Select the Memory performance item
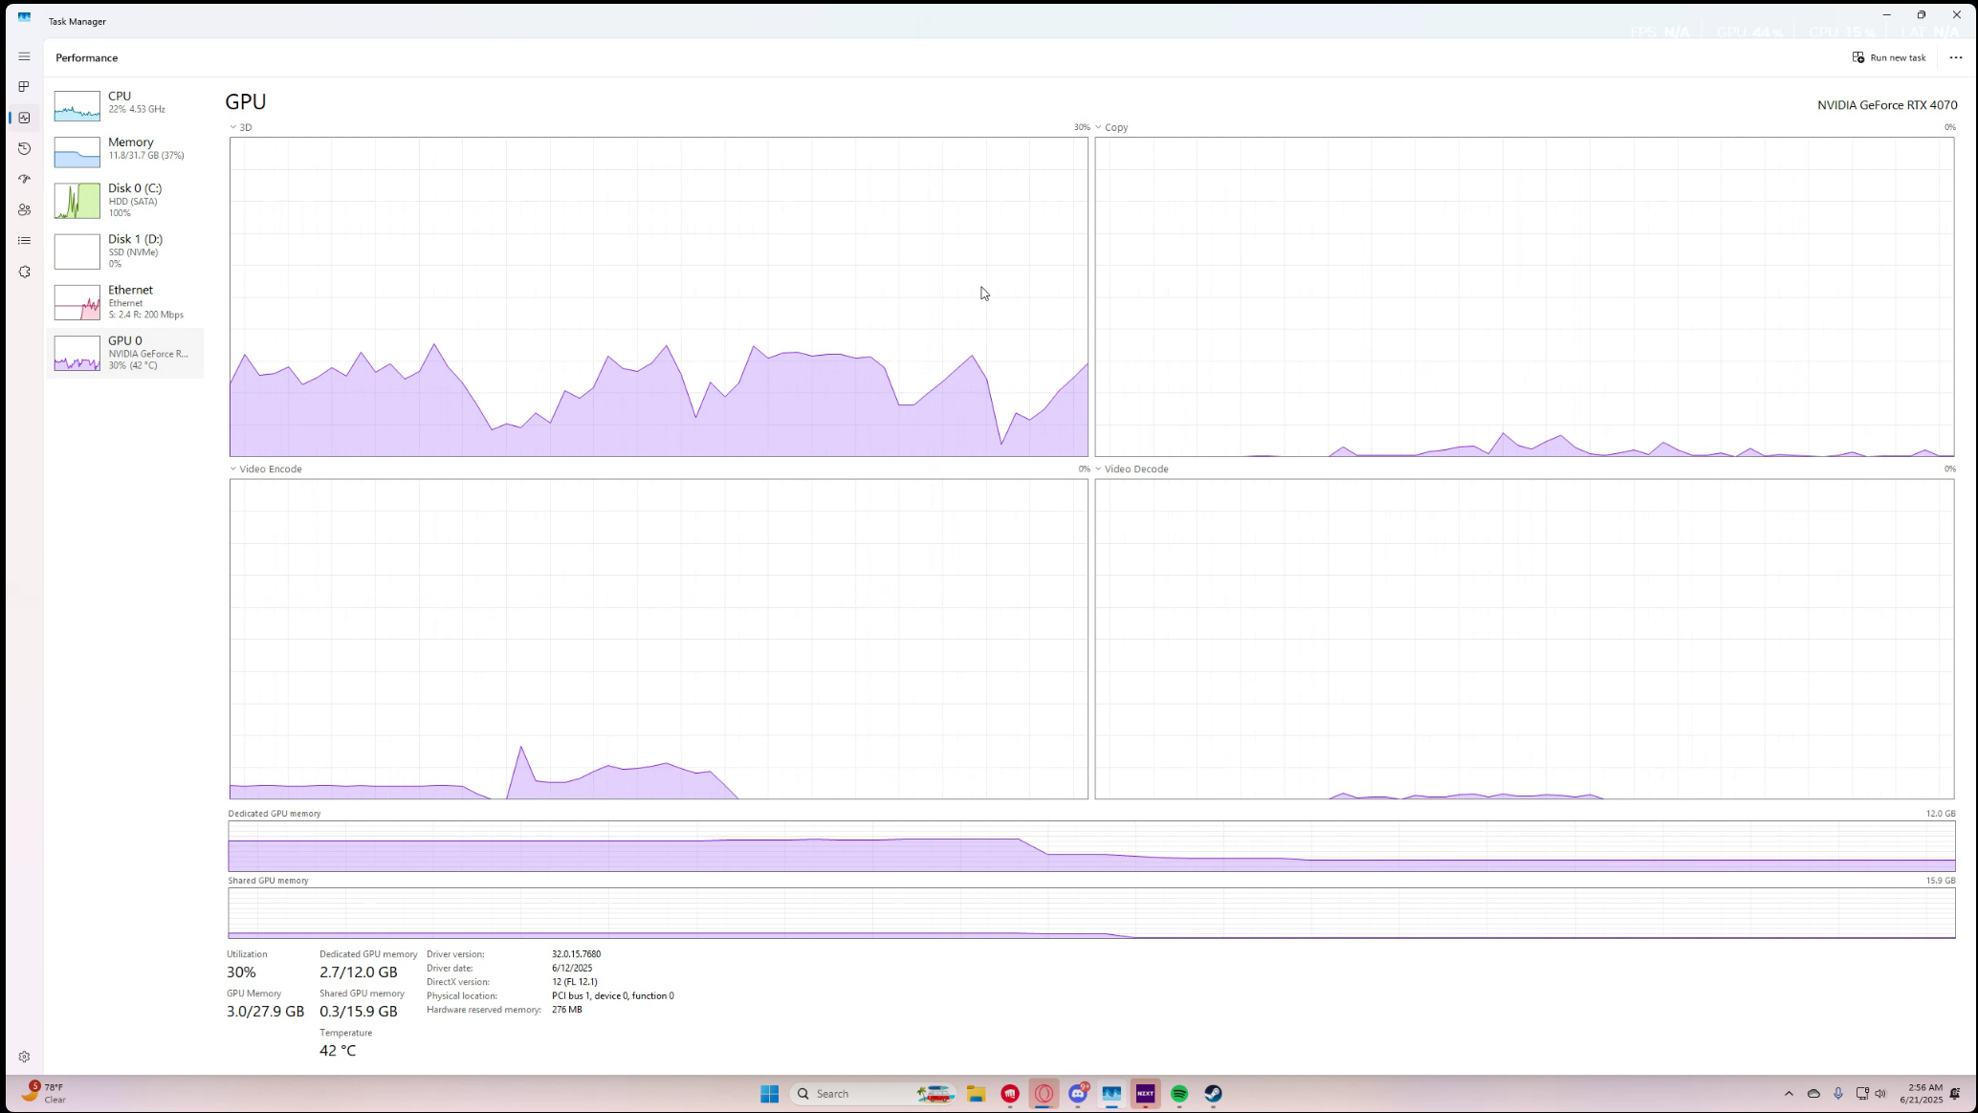The image size is (1978, 1113). click(x=124, y=149)
